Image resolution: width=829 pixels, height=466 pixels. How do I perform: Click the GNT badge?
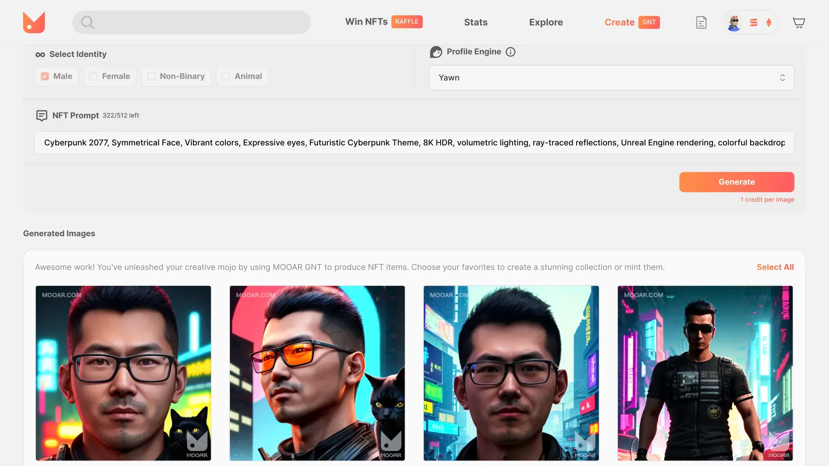pos(649,22)
